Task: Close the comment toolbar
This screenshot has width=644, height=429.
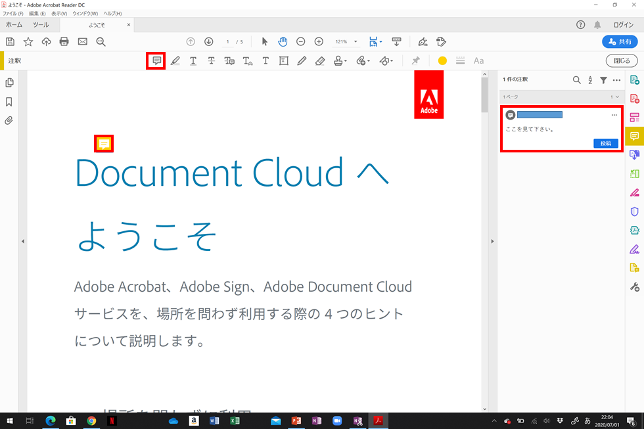Action: pyautogui.click(x=622, y=60)
